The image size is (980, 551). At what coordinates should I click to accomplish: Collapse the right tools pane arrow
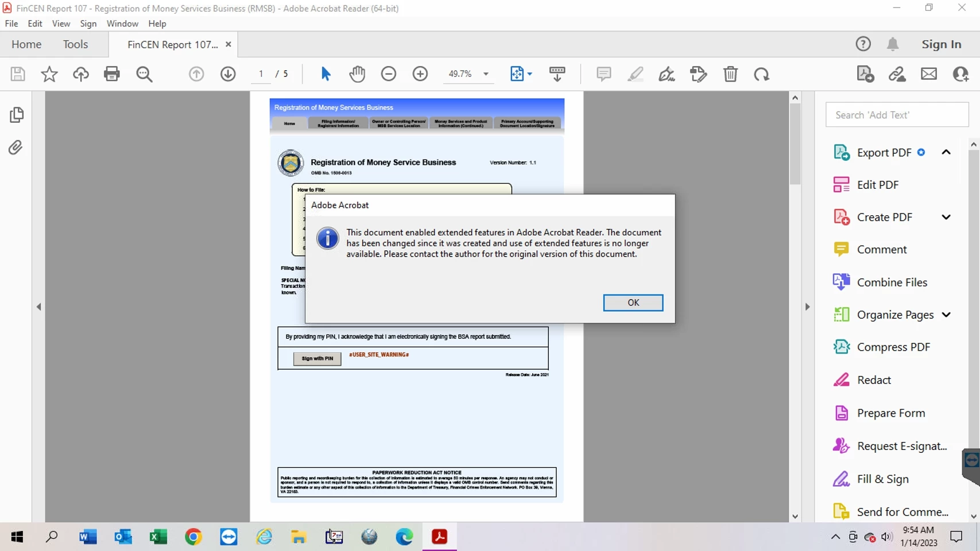pyautogui.click(x=807, y=306)
